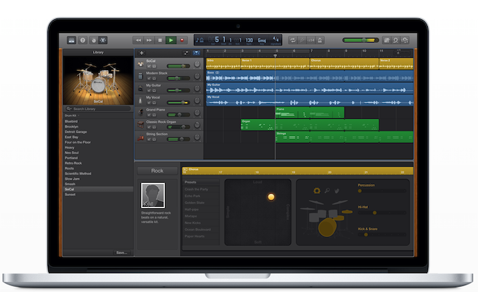Mute the SoCal track

149,66
